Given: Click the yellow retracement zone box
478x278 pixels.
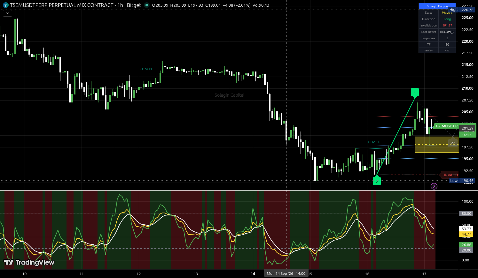Looking at the screenshot, I should (437, 145).
